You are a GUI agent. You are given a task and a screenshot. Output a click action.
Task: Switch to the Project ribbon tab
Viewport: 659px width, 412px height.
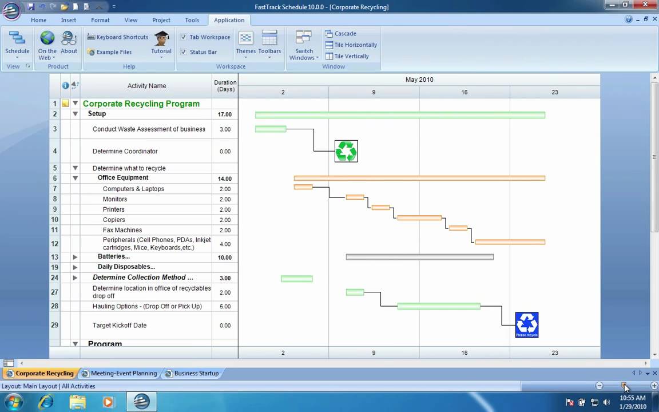click(x=161, y=20)
